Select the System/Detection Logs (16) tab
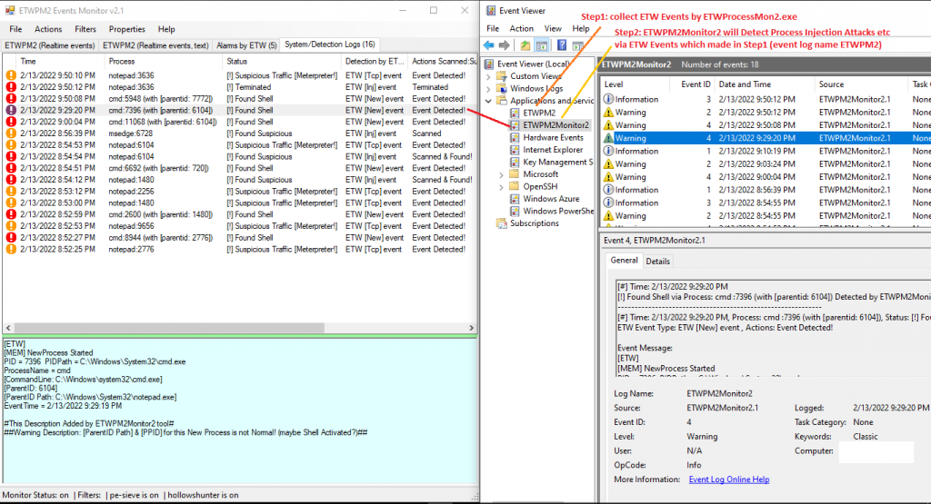Screen dimensions: 931x504 coord(329,44)
